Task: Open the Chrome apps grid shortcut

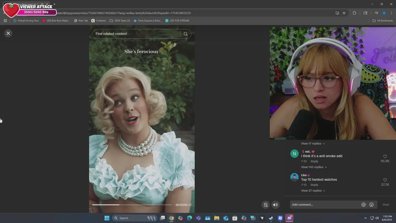Action: 5,21
